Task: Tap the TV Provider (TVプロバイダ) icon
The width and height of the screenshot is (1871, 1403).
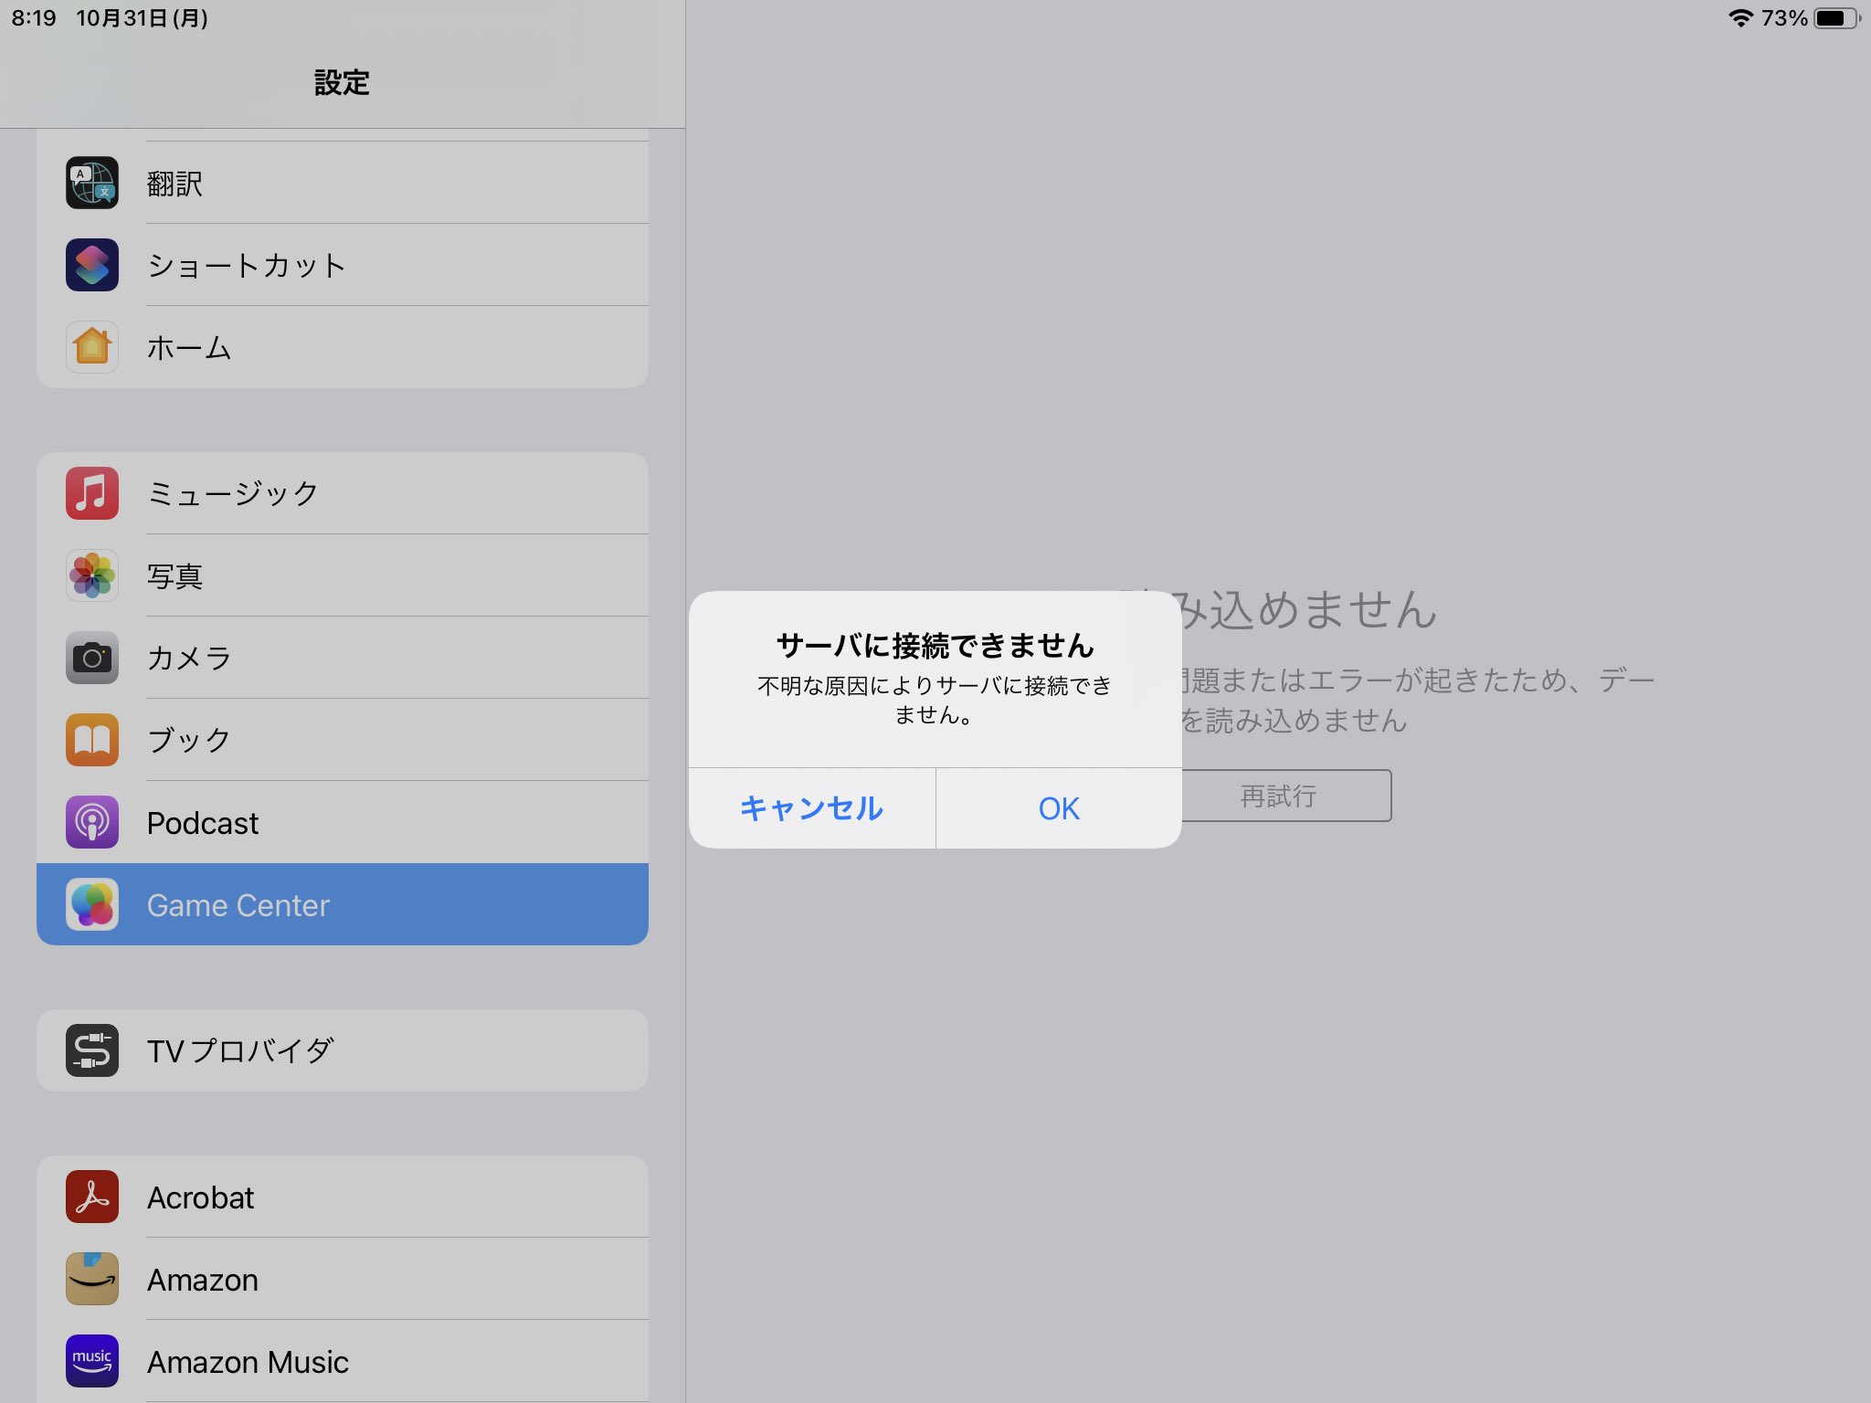Action: pos(92,1050)
